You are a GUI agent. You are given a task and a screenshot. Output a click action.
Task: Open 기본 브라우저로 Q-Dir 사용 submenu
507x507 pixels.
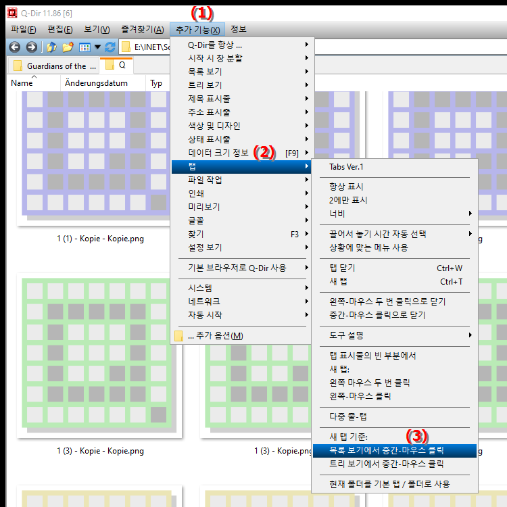point(241,268)
